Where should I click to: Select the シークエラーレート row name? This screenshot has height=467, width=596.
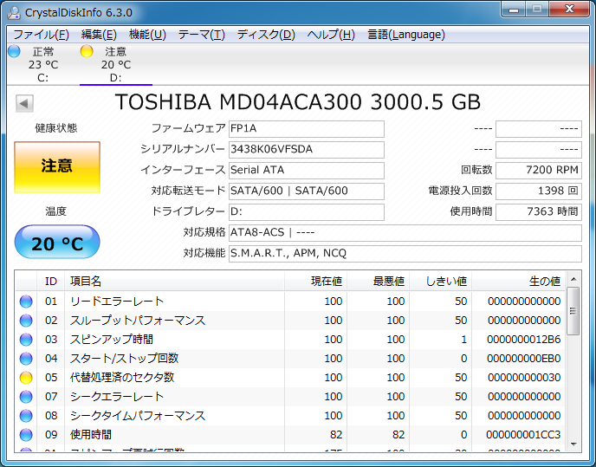117,397
